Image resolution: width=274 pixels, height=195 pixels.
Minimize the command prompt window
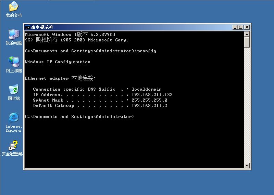point(235,27)
